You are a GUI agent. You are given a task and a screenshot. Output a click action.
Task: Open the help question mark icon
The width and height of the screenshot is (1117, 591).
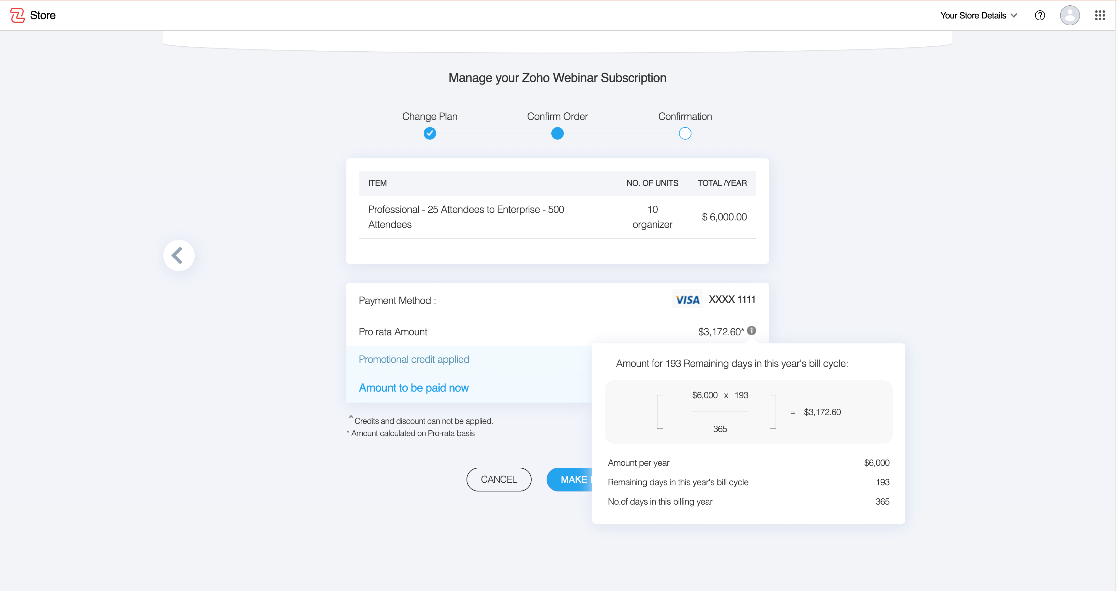1039,16
